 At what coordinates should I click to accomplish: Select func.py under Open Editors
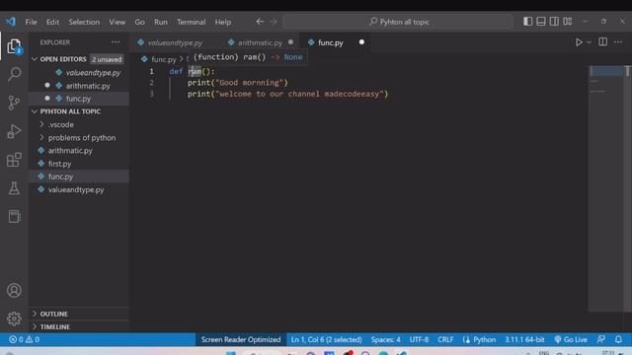coord(79,99)
